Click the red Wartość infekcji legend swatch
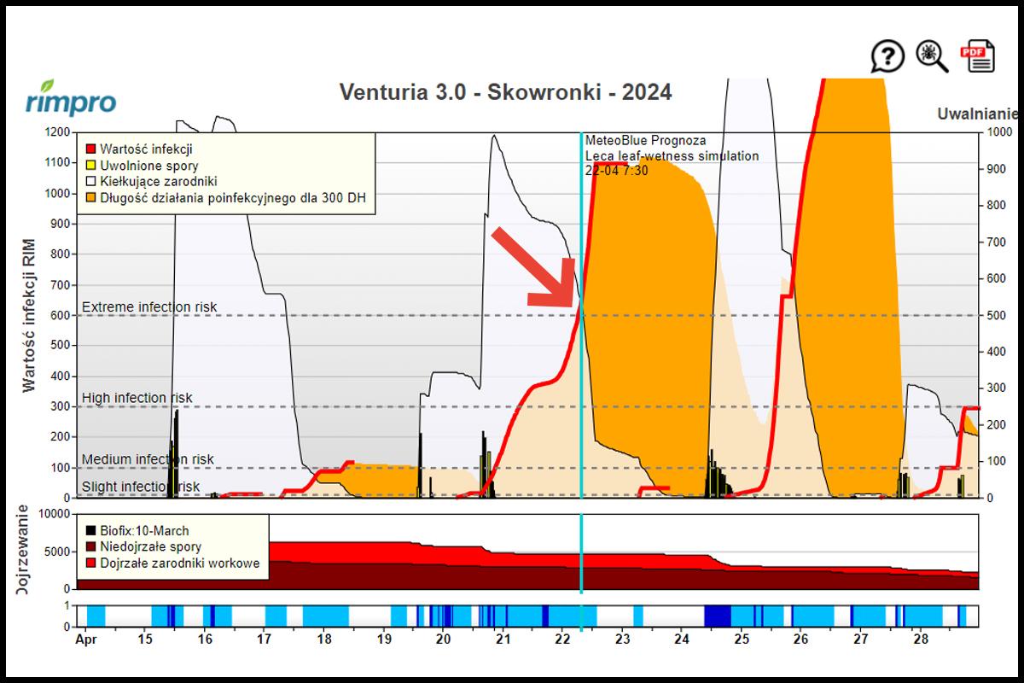1024x683 pixels. pyautogui.click(x=89, y=149)
